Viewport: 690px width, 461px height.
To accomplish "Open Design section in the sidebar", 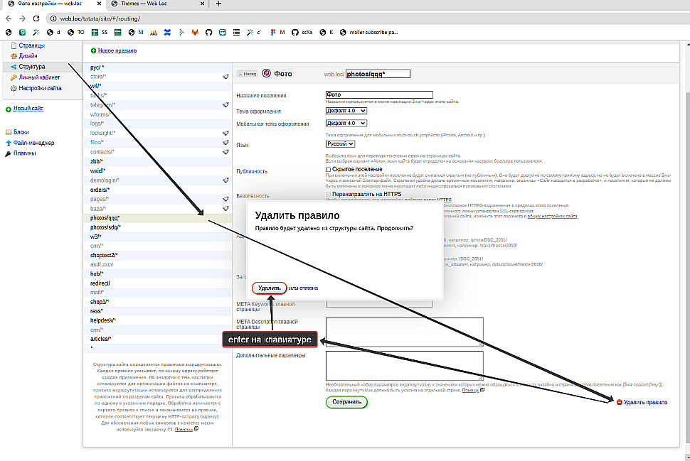I will pyautogui.click(x=28, y=55).
